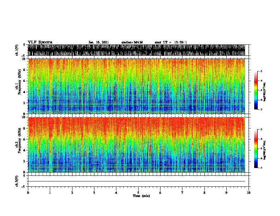This screenshot has height=216, width=280.
Task: Click the ch.2 colorbar bottom value "-7"
Action: click(261, 168)
